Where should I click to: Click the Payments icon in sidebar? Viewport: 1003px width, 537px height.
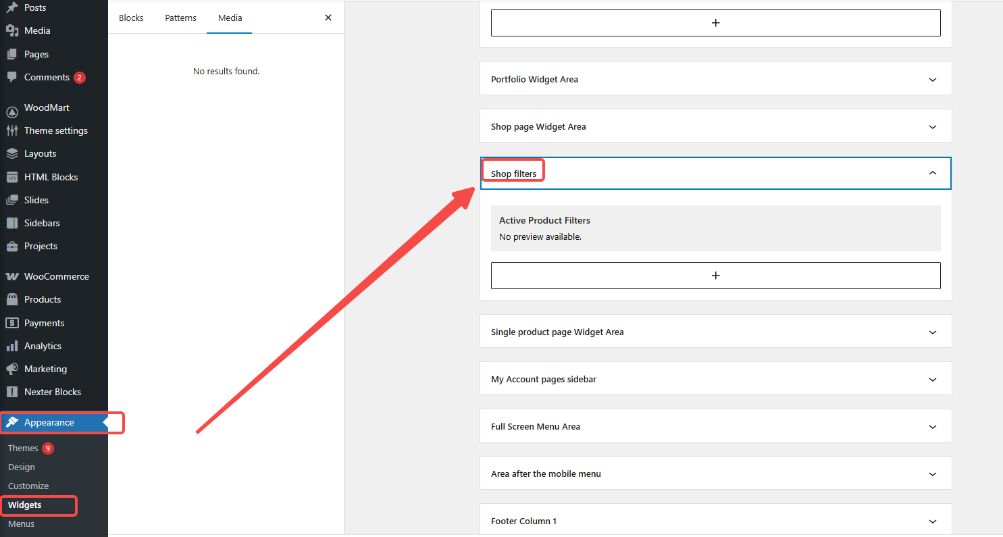point(12,323)
